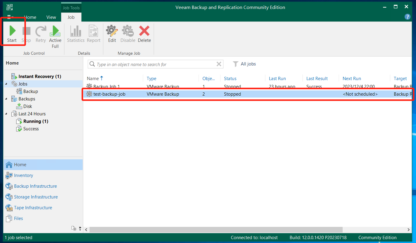416x243 pixels.
Task: Sort by Next Run column header
Action: [352, 78]
